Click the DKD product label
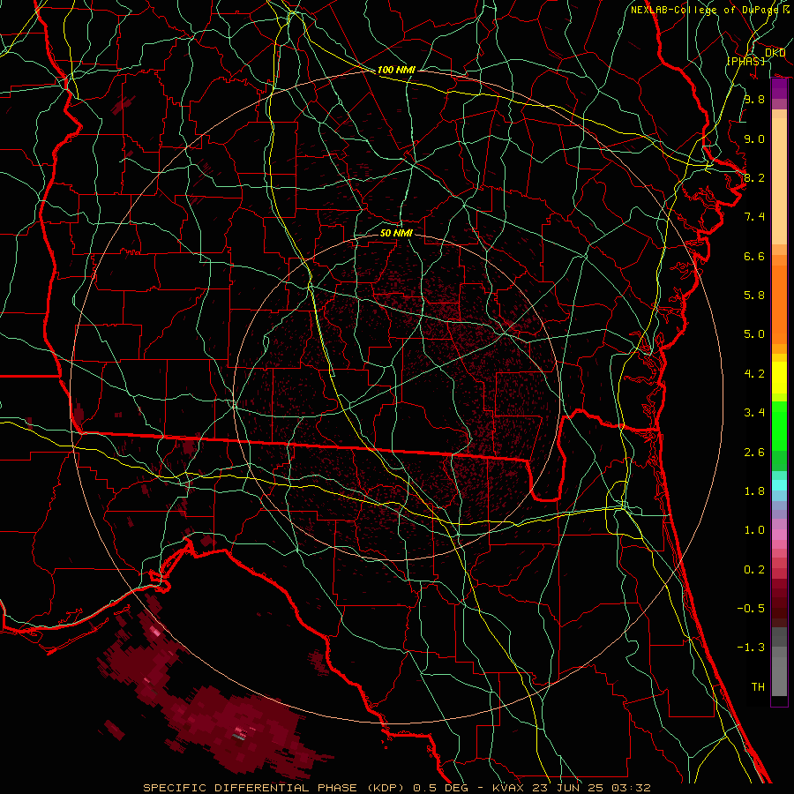794x794 pixels. 775,52
